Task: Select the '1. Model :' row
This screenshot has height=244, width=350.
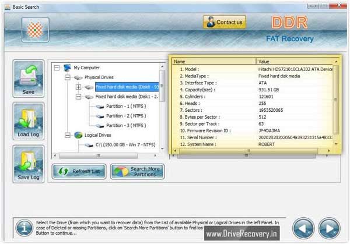Action: (253, 69)
